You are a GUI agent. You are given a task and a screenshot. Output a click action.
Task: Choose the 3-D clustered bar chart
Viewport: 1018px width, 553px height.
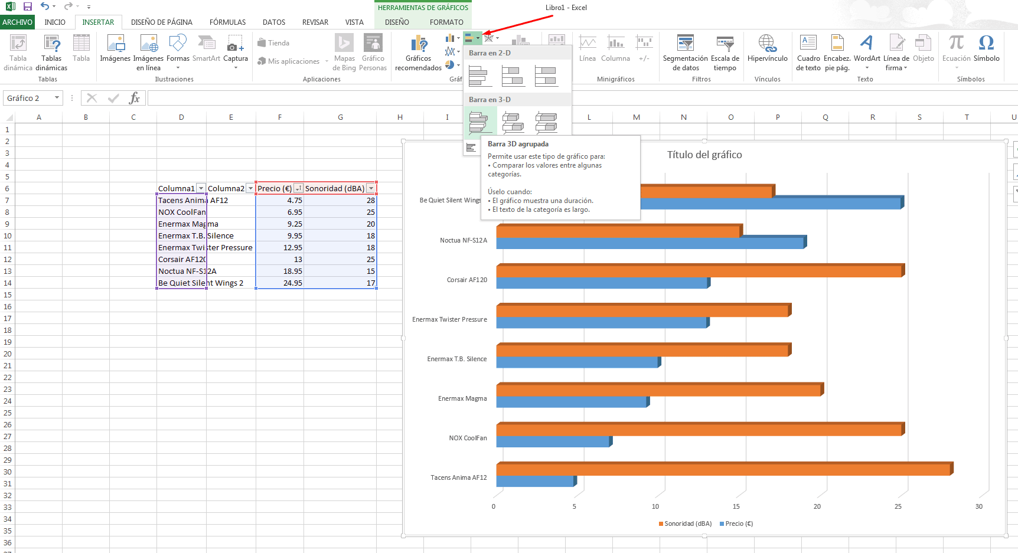pos(479,122)
